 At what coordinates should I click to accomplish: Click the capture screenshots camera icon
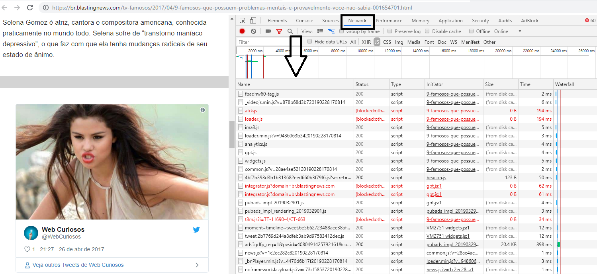tap(268, 31)
